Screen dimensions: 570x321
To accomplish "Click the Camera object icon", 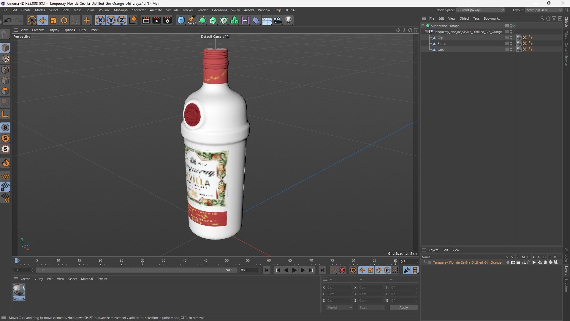I will [x=278, y=20].
